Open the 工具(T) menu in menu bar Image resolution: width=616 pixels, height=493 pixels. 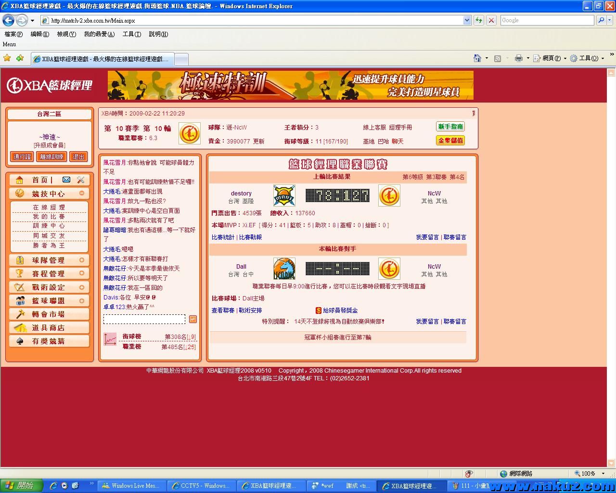[132, 34]
